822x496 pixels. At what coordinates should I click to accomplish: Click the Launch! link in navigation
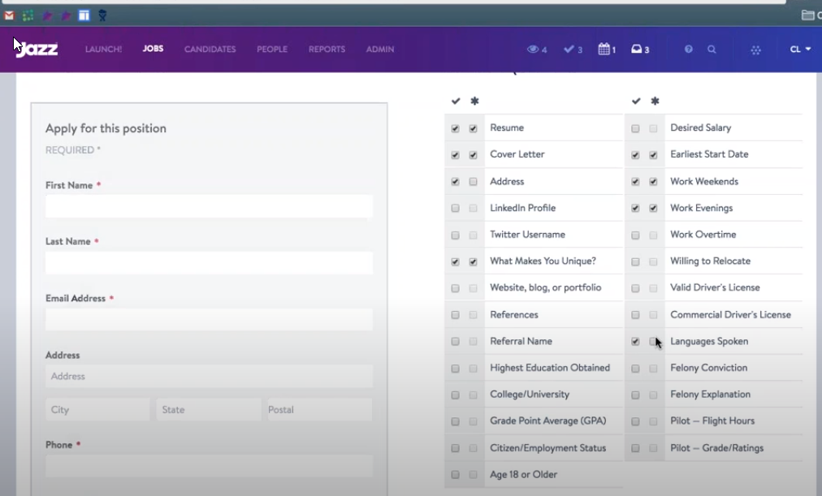(x=103, y=50)
